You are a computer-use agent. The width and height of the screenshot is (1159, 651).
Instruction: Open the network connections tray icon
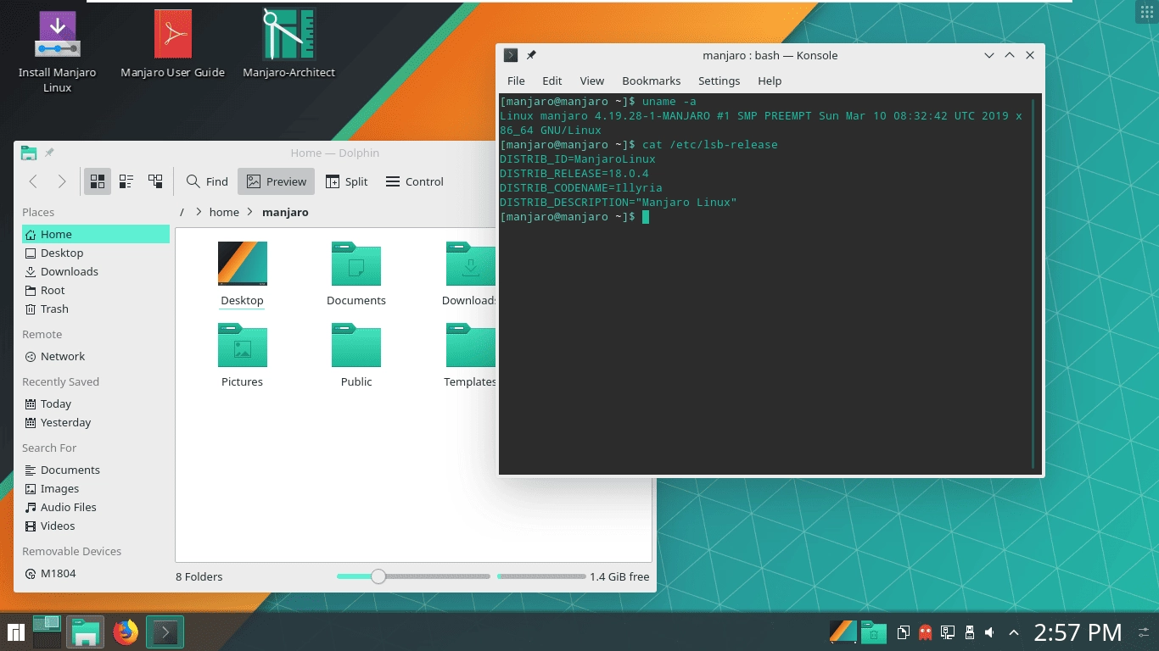click(948, 632)
